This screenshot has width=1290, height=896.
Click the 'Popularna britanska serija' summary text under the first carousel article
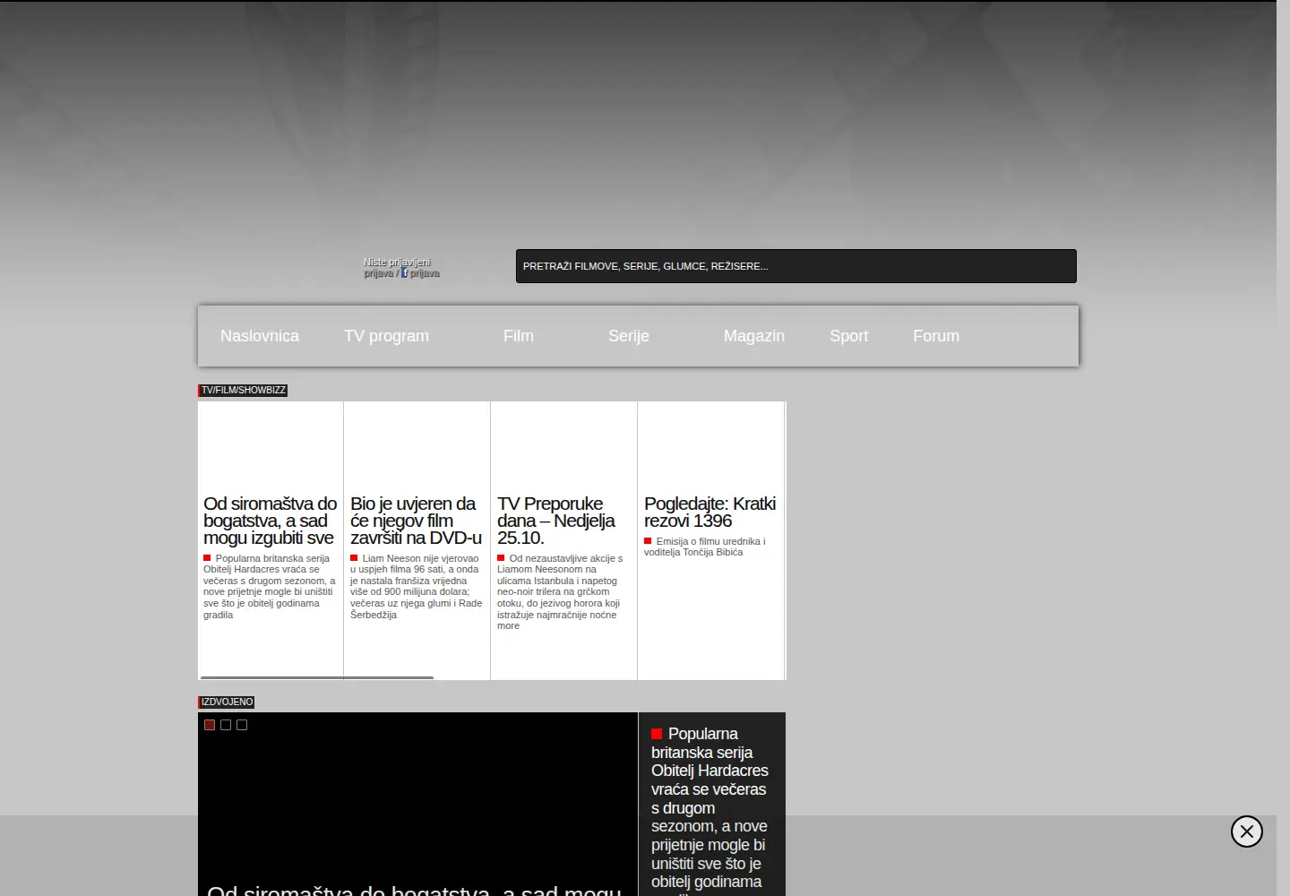pos(270,587)
